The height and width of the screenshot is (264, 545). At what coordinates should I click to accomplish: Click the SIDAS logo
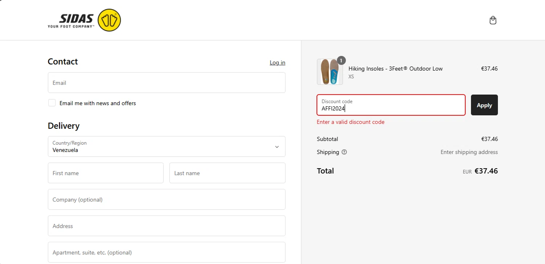84,20
